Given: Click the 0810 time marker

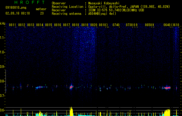Looking at the screenshot, I should click(x=102, y=25).
